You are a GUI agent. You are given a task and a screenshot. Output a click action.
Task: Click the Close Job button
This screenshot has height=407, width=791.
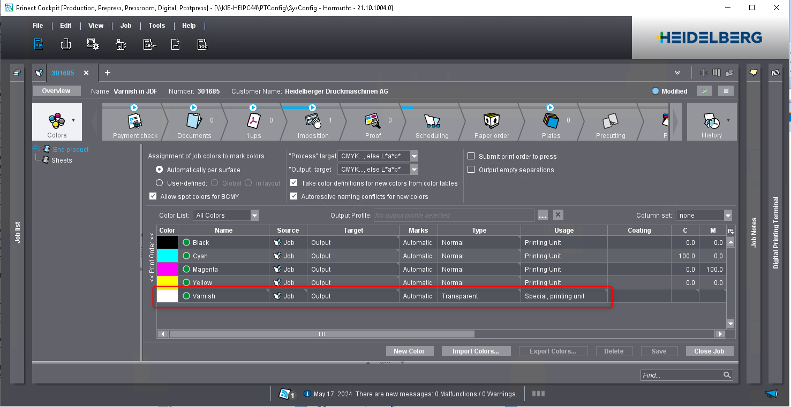pyautogui.click(x=709, y=351)
